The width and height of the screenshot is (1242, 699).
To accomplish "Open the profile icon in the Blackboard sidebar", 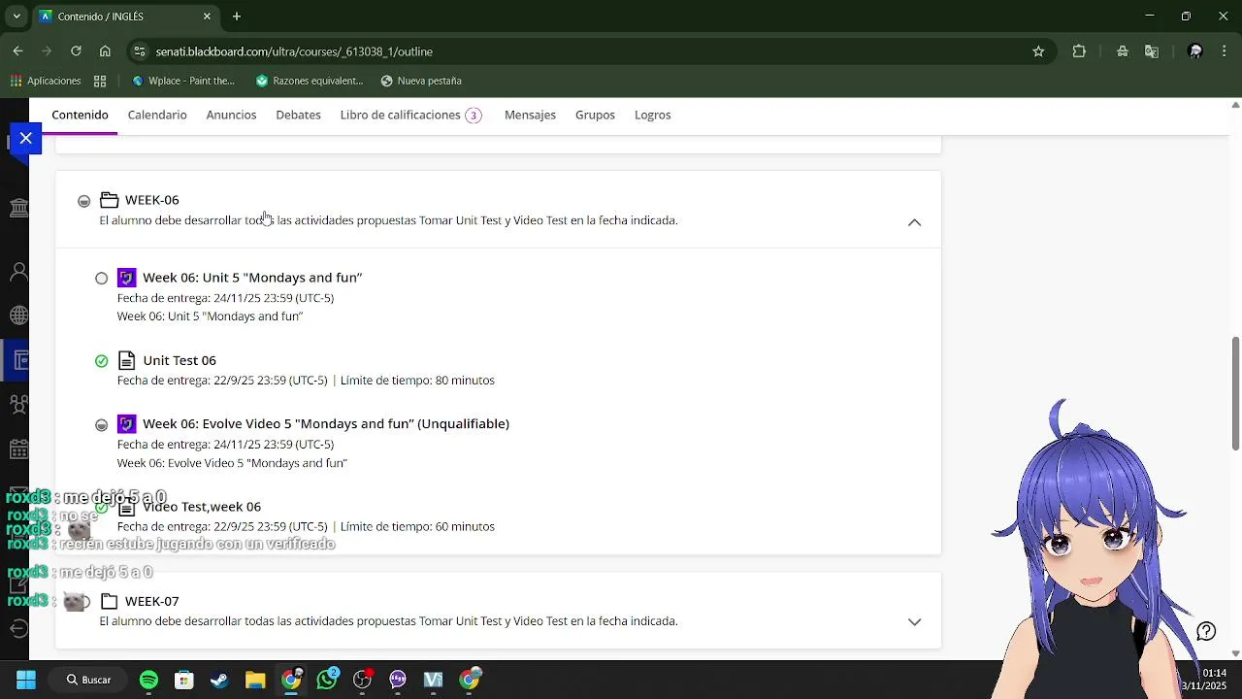I will [18, 271].
